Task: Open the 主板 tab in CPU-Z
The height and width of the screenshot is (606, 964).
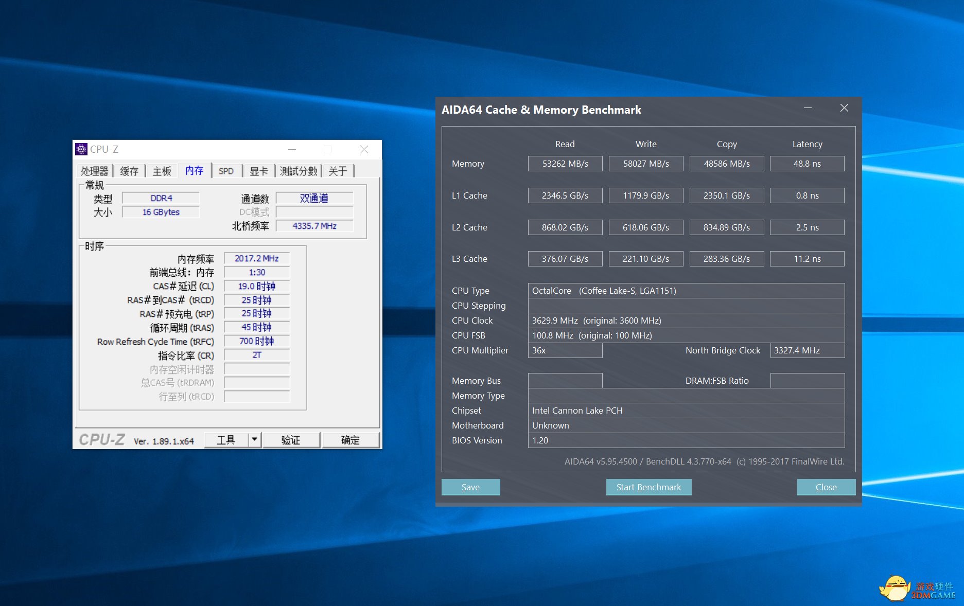Action: (162, 171)
